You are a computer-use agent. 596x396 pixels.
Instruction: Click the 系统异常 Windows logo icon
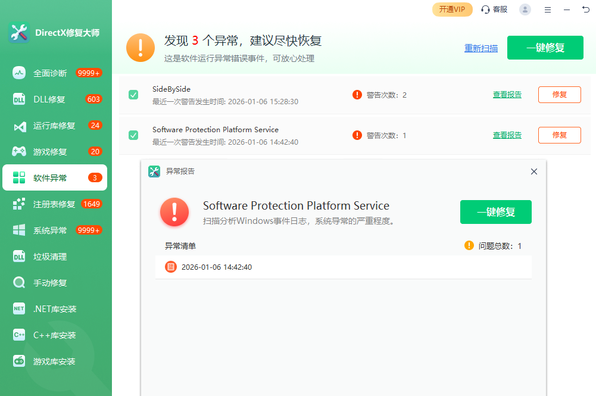19,230
